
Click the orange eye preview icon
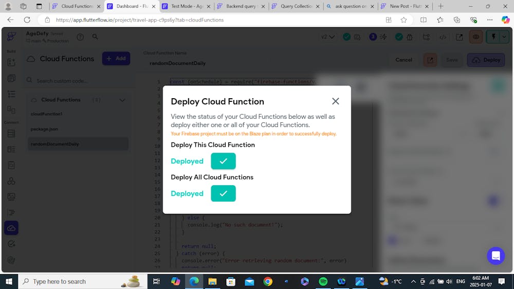pos(476,37)
